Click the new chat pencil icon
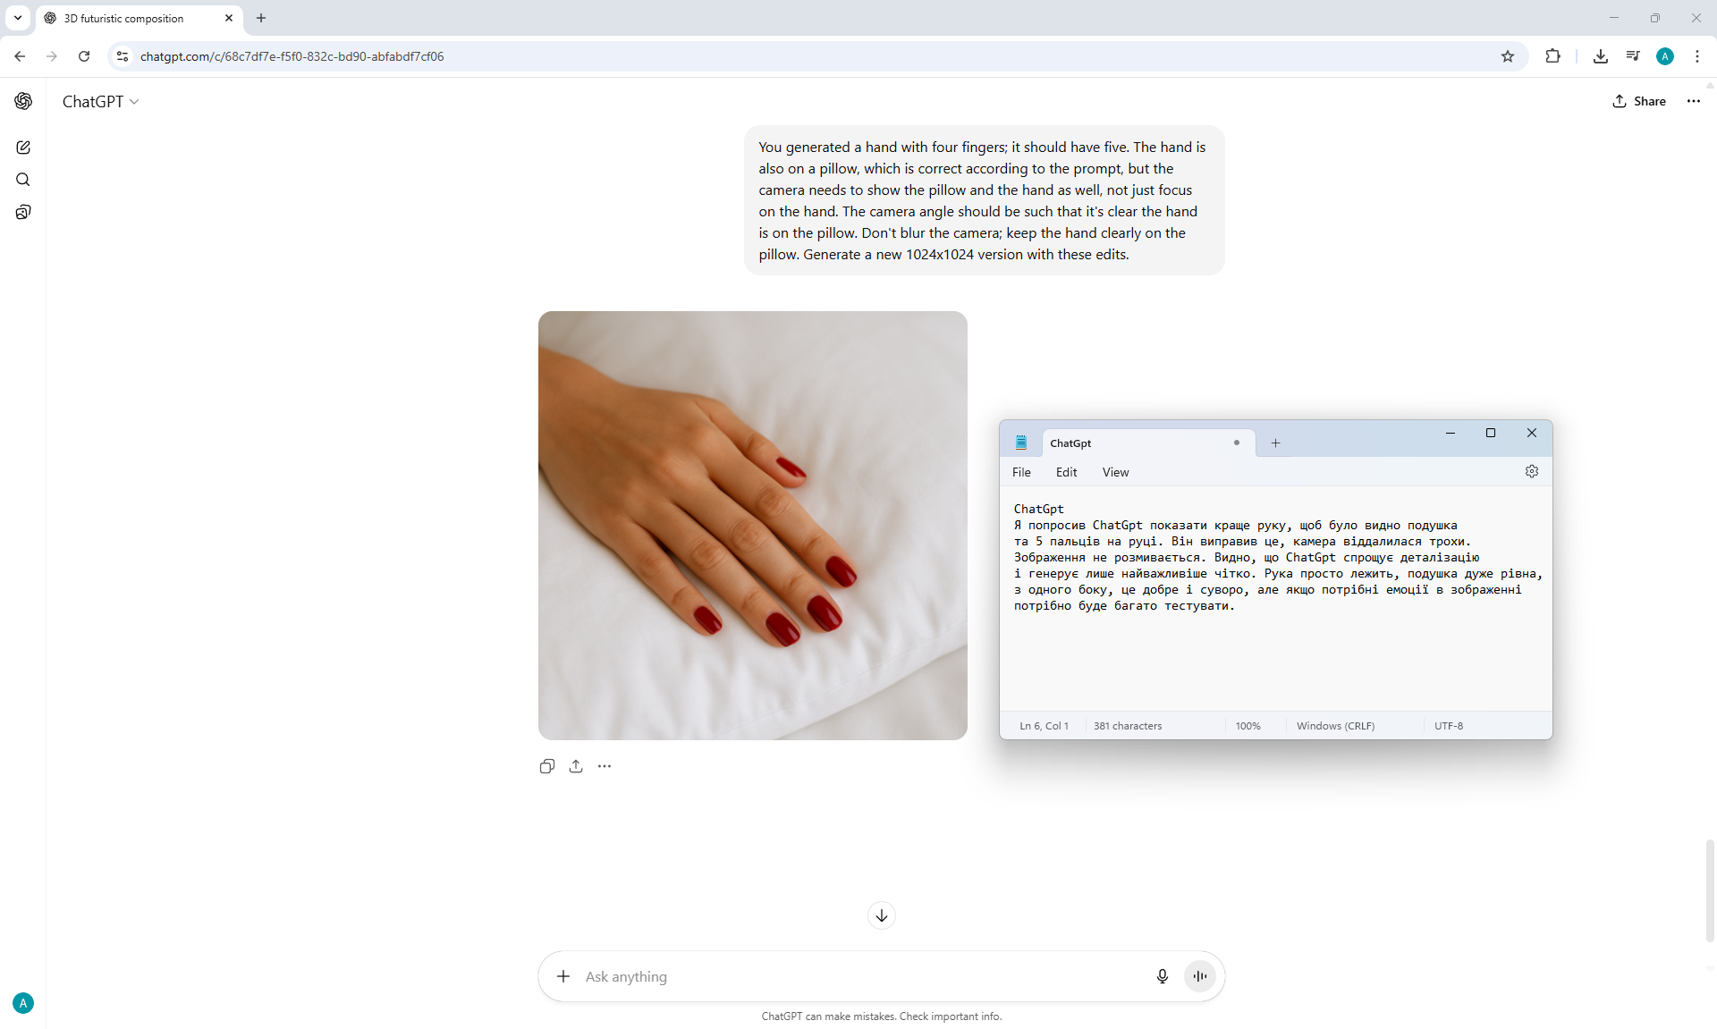Screen dimensions: 1717x1029 [x=23, y=148]
